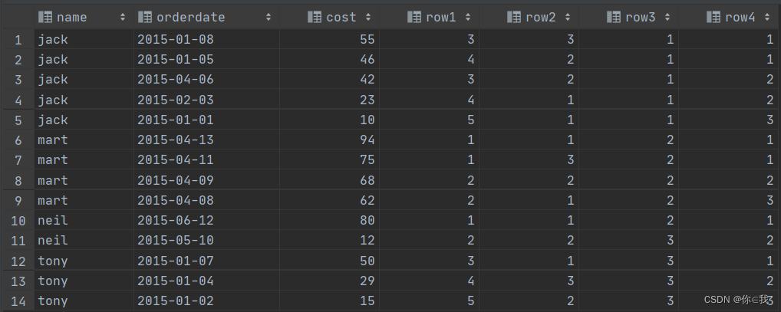Click the cost cell with value 94
Screen dimensions: 781x312
(x=329, y=140)
